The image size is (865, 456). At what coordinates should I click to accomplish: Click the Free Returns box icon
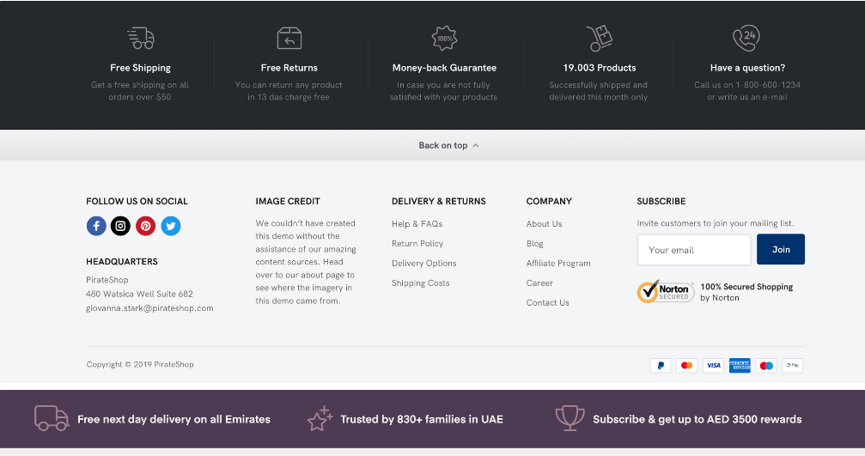(289, 38)
